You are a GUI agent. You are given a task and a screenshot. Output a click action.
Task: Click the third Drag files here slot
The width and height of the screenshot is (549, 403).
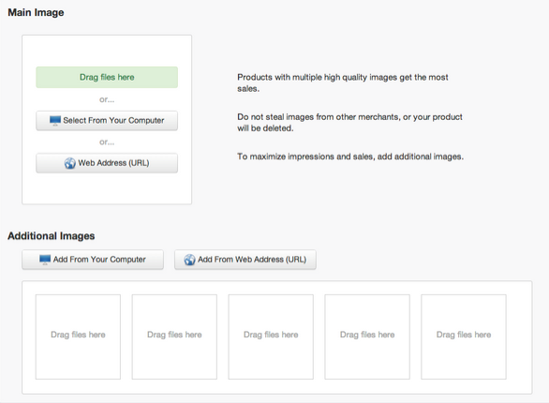tap(271, 336)
